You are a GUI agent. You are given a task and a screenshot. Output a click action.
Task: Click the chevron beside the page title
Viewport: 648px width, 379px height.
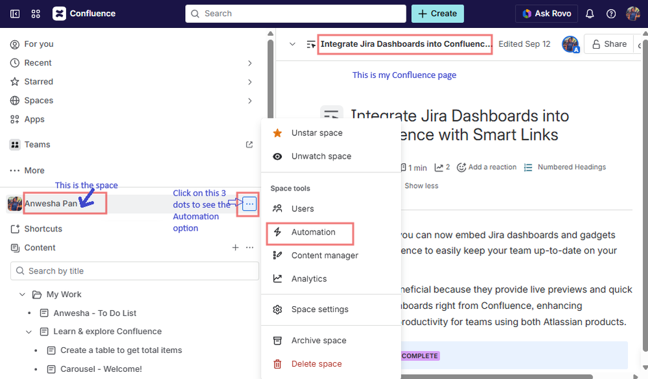point(293,44)
